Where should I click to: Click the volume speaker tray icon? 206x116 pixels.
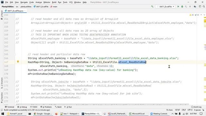tap(187, 114)
